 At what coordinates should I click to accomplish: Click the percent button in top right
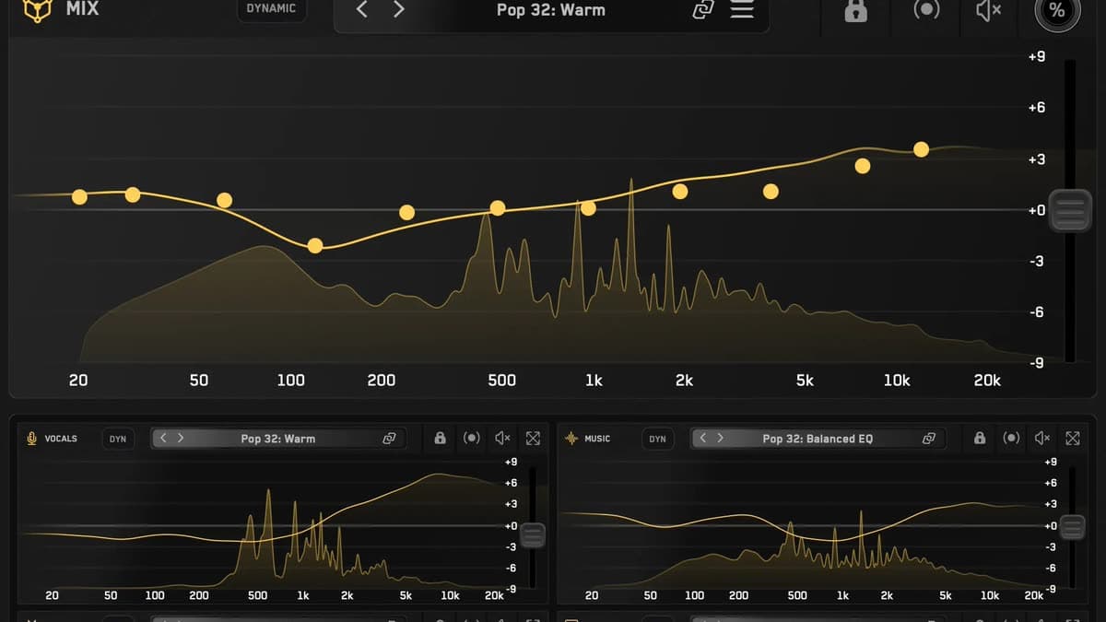pos(1057,11)
